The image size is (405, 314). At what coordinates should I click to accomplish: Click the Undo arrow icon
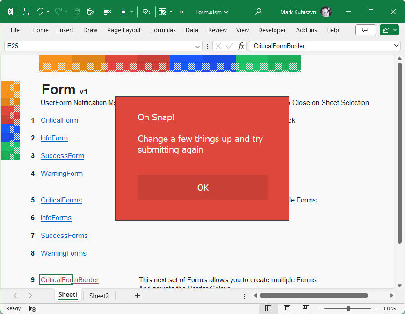pos(40,12)
